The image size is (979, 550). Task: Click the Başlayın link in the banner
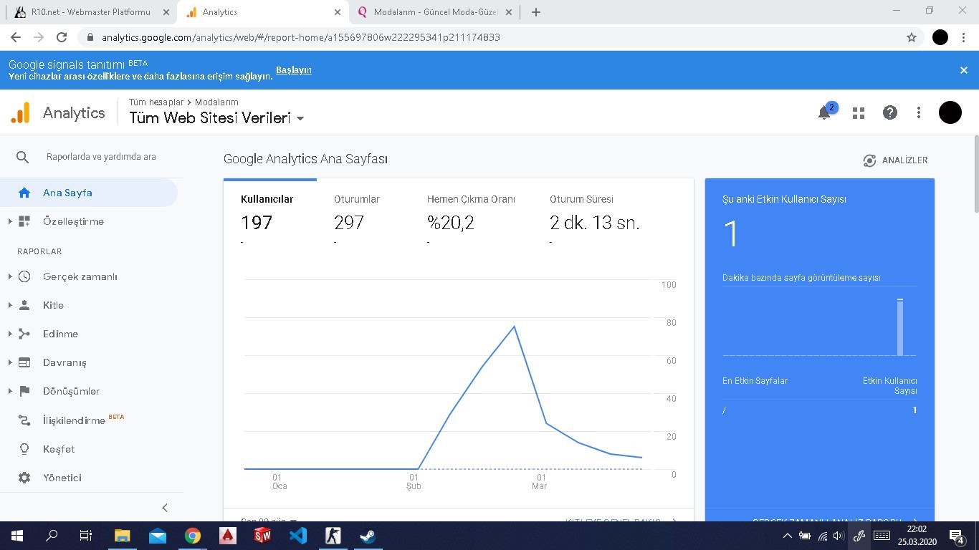[294, 70]
